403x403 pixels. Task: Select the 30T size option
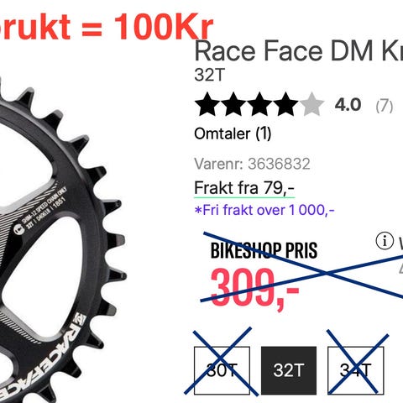tap(222, 370)
